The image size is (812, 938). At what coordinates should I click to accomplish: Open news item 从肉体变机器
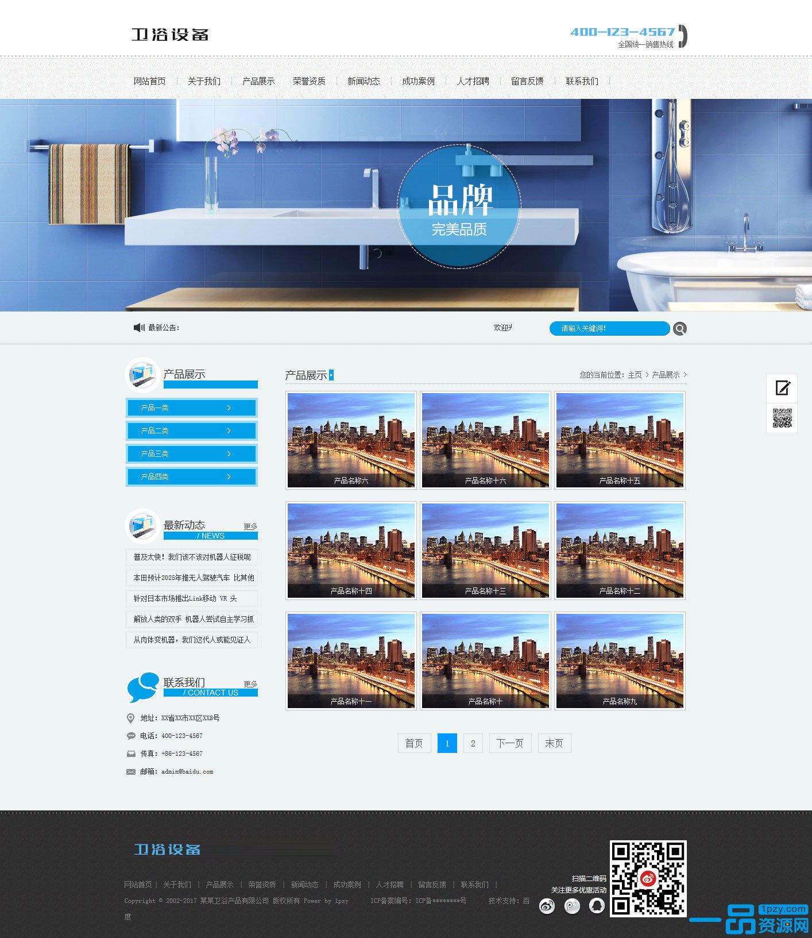coord(192,640)
